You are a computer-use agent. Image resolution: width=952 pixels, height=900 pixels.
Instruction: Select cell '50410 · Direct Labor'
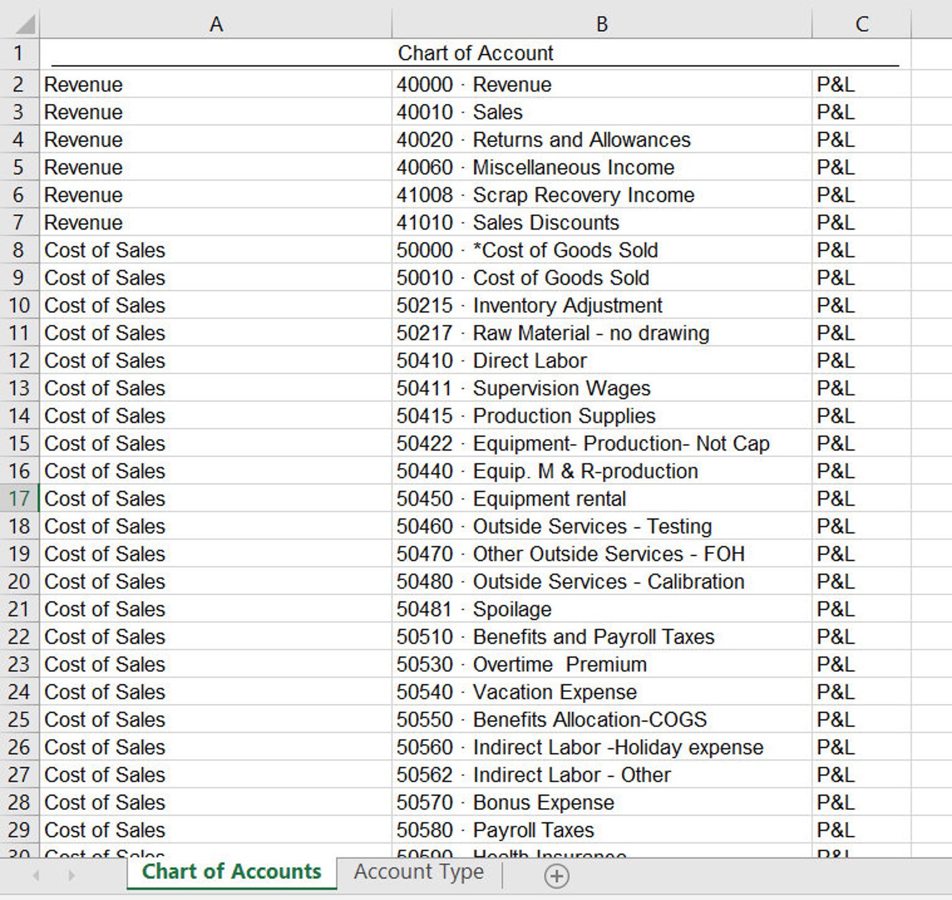tap(602, 360)
